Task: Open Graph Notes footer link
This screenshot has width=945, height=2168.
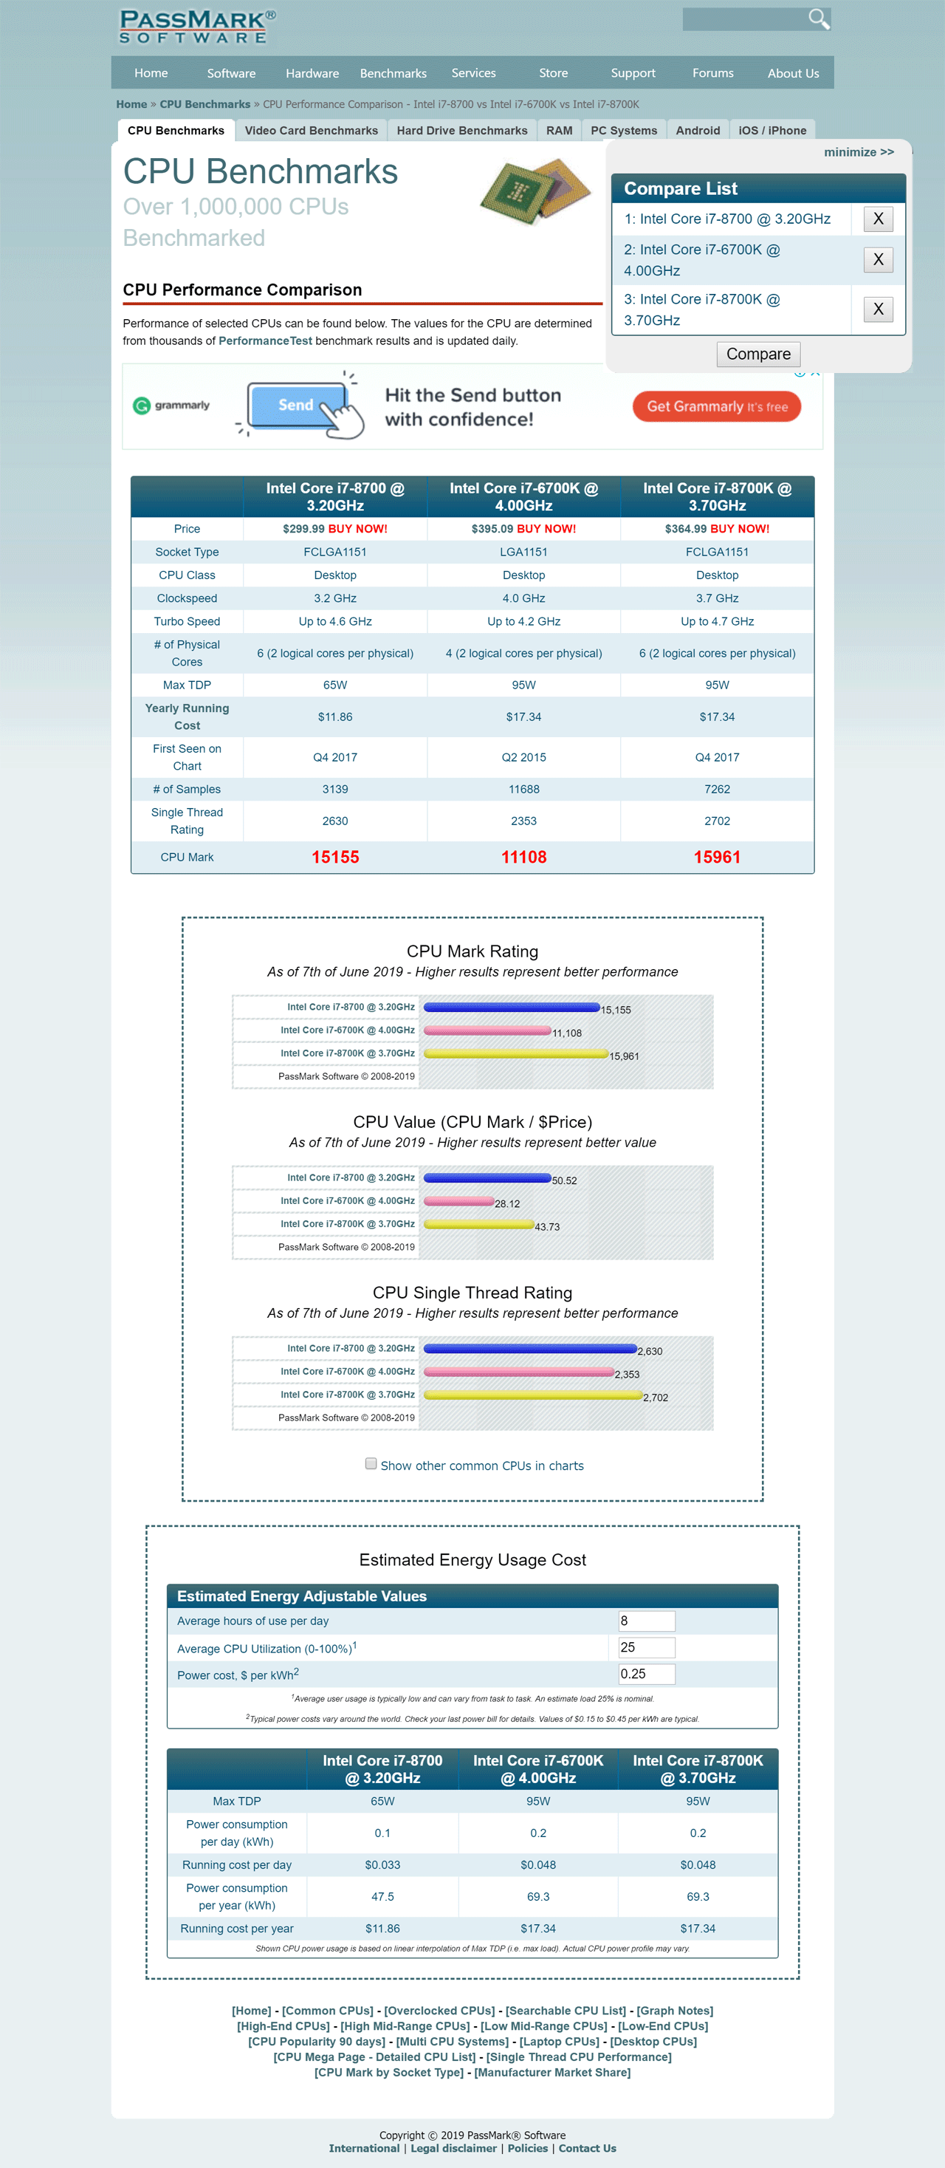Action: pyautogui.click(x=675, y=2011)
